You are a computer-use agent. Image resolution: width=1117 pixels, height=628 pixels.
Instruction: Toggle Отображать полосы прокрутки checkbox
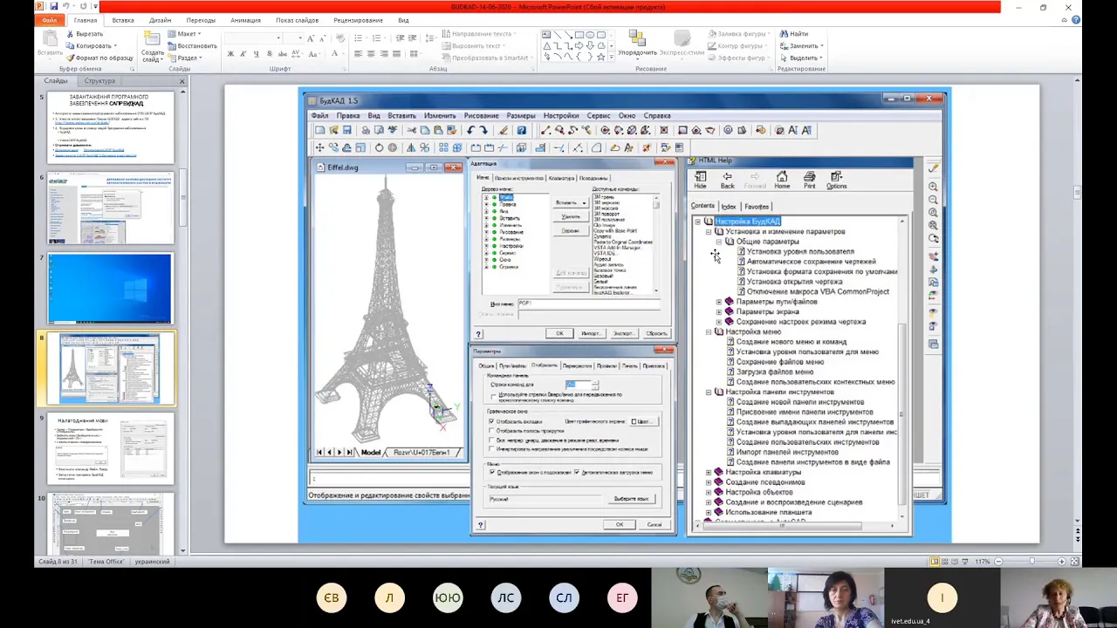coord(491,431)
